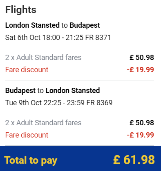Click the outbound fare price £ 50.98

click(x=142, y=58)
